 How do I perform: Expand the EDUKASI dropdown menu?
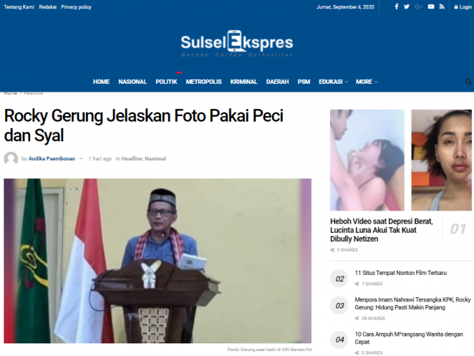333,82
